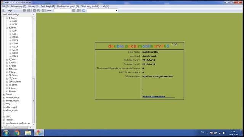Expand the D508 tree node
Image resolution: width=244 pixels, height=137 pixels.
pos(10,21)
